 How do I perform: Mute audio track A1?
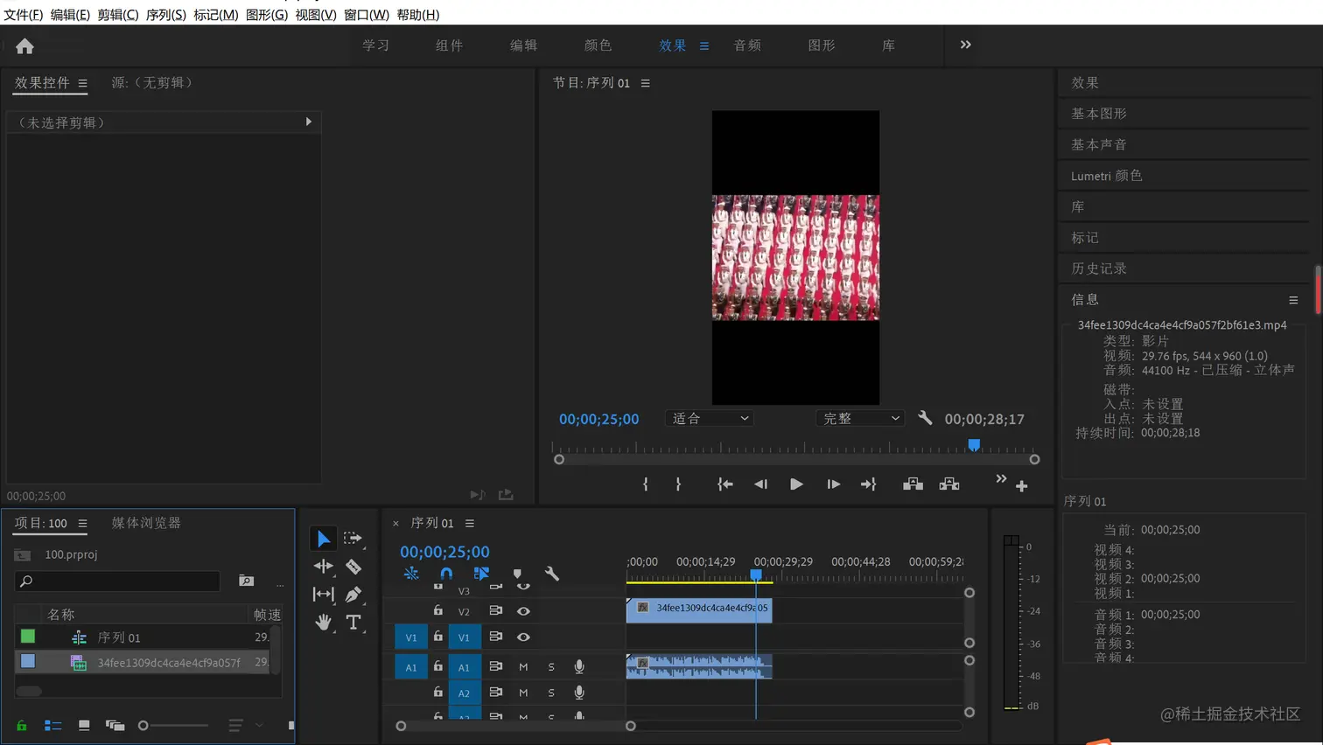[523, 667]
